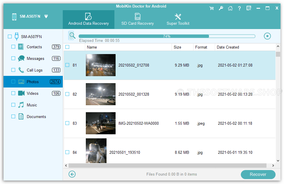
Task: Select Videos category in sidebar
Action: point(33,93)
